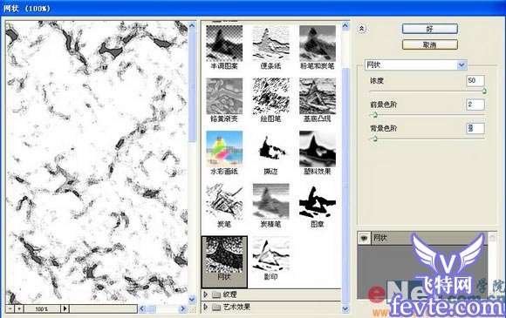506x318 pixels.
Task: Select the 水彩画纸 filter thumbnail
Action: [x=224, y=149]
